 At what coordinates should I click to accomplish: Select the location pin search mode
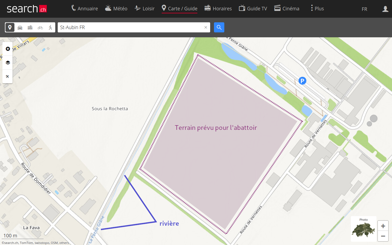click(10, 27)
